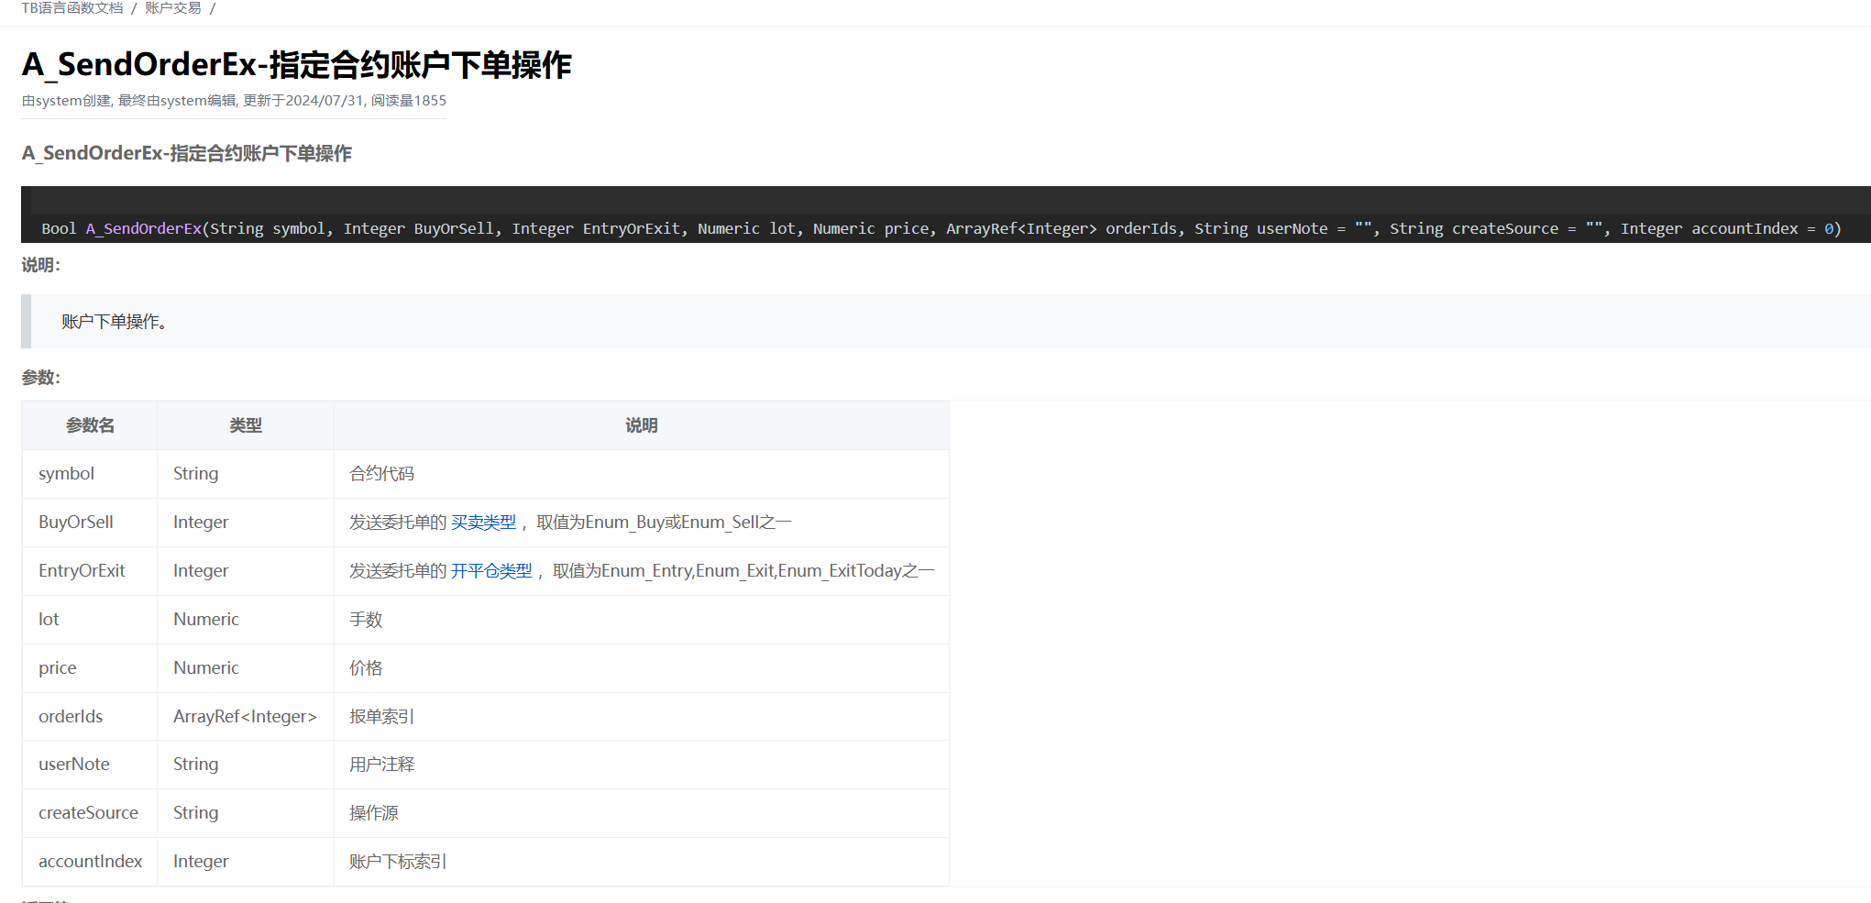Click the accountIndex default value in the code signature
The width and height of the screenshot is (1871, 903).
point(1828,228)
